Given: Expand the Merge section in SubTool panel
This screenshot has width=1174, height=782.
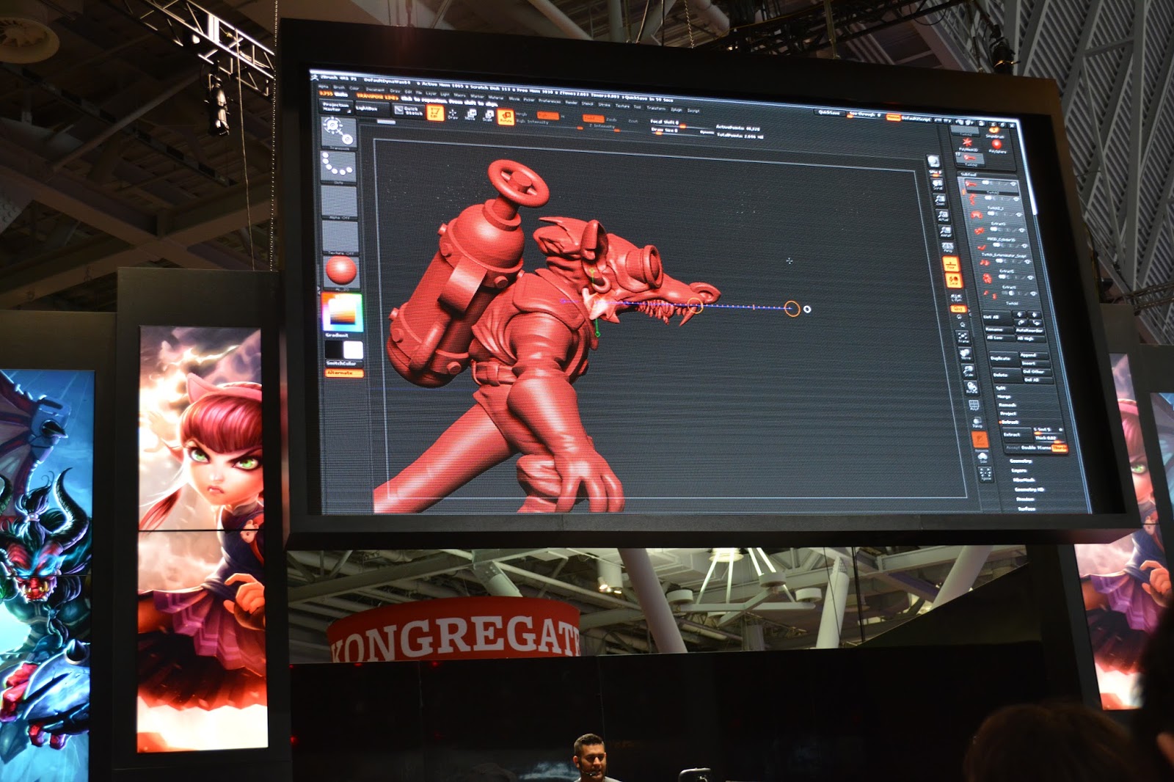Looking at the screenshot, I should click(1004, 396).
